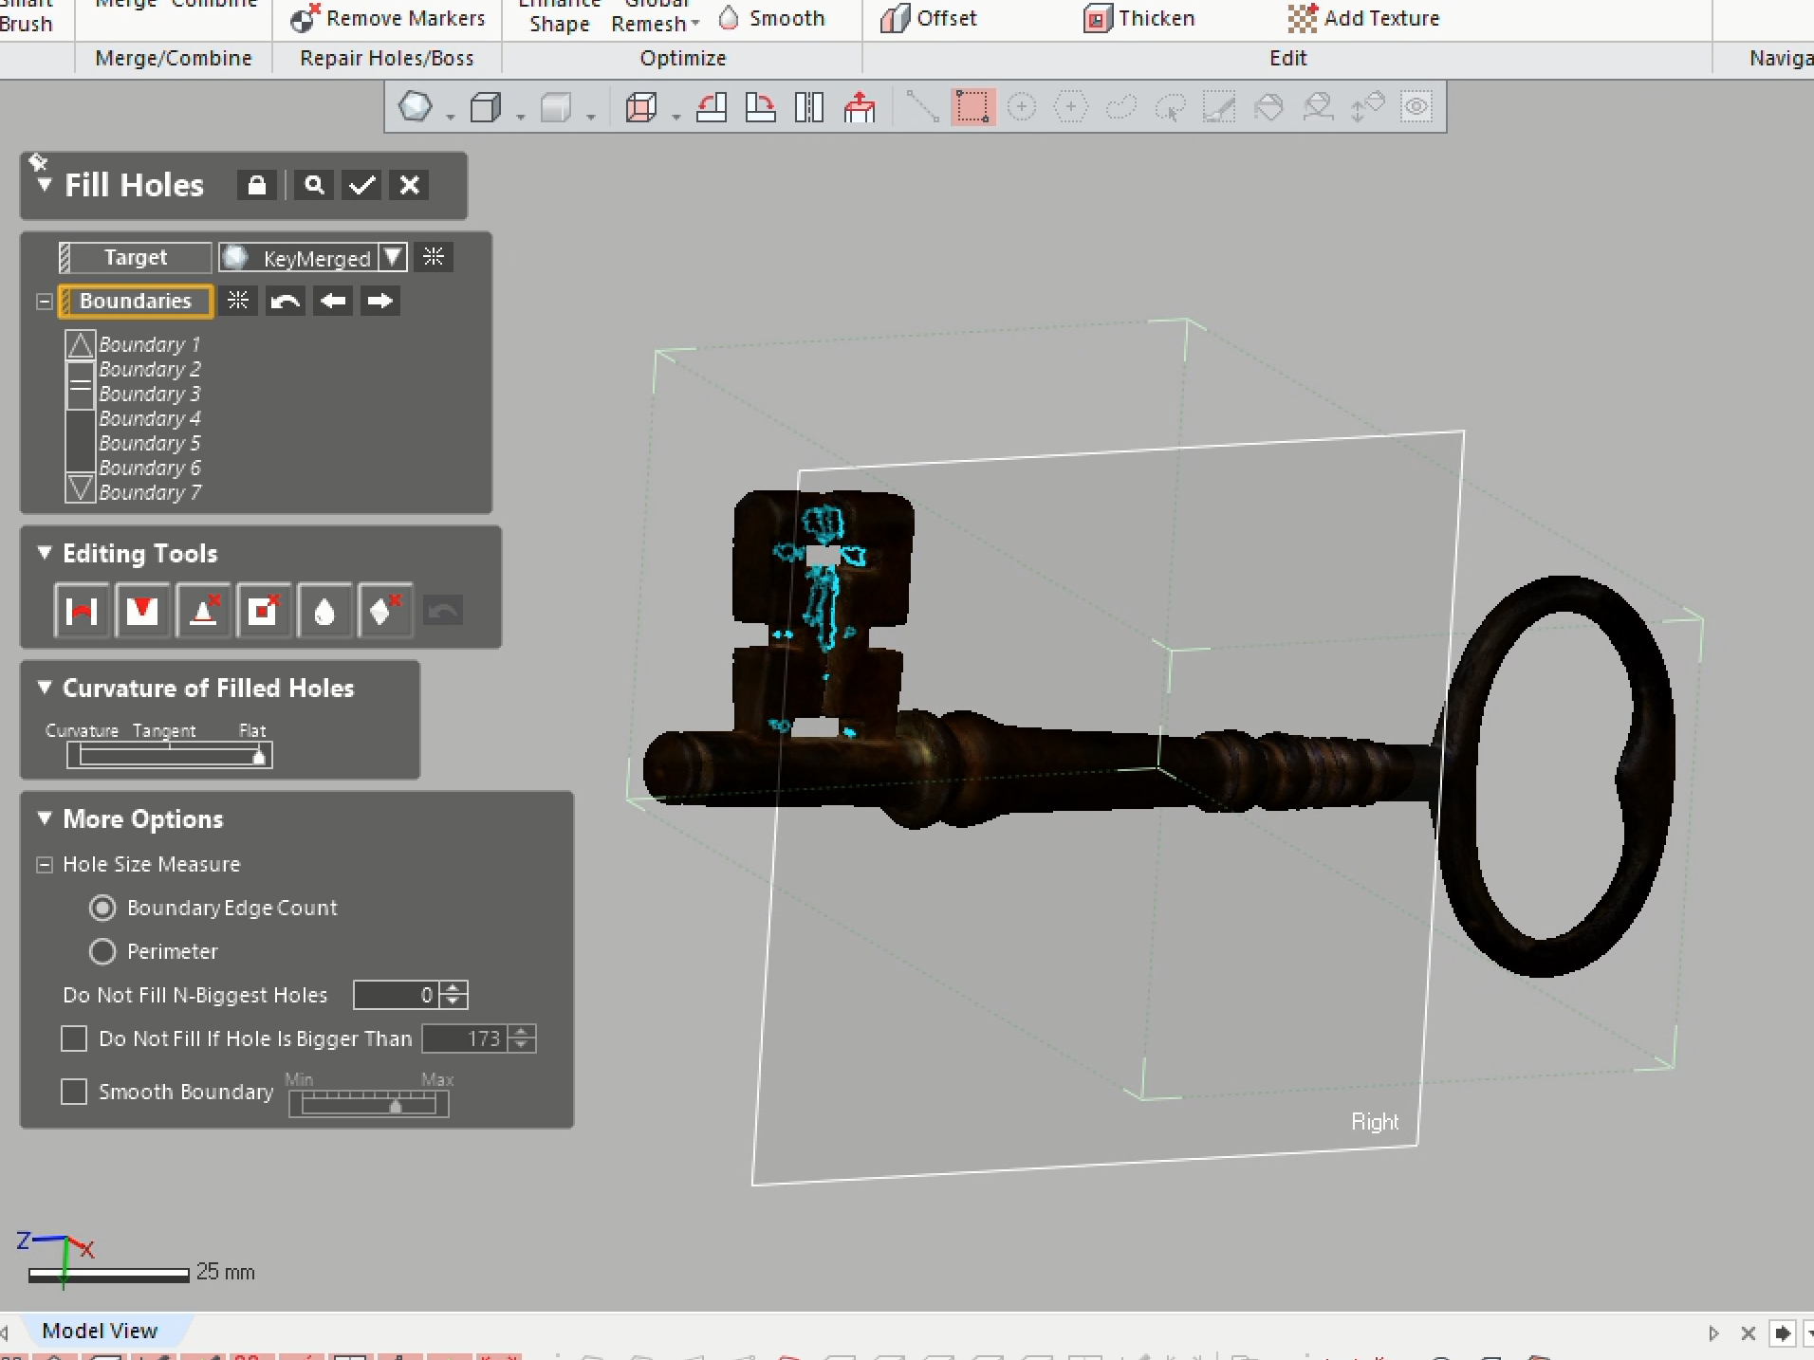Screen dimensions: 1814x1360
Task: Activate the rectangle selection mode icon
Action: 972,107
